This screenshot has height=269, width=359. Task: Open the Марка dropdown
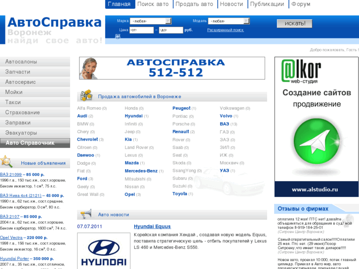[x=151, y=21]
